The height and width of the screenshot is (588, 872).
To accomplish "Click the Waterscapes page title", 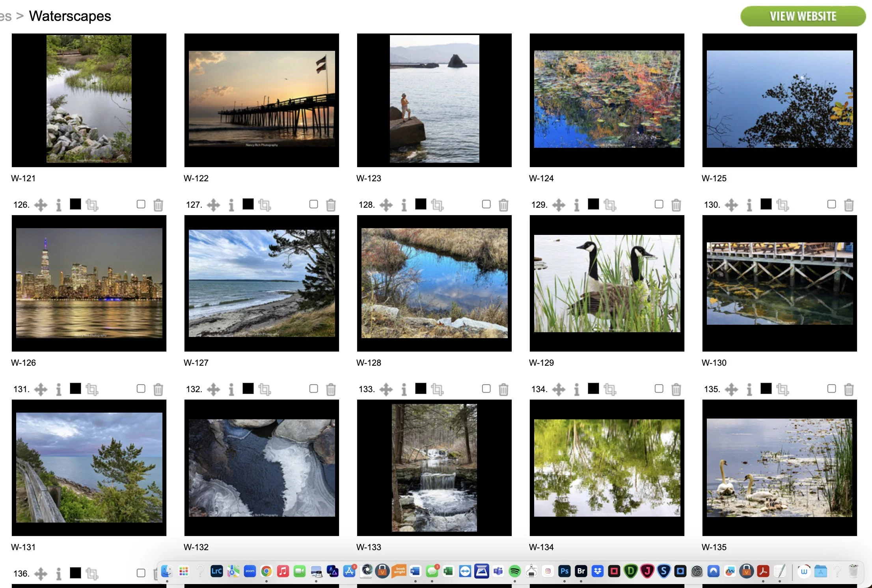I will pos(70,16).
